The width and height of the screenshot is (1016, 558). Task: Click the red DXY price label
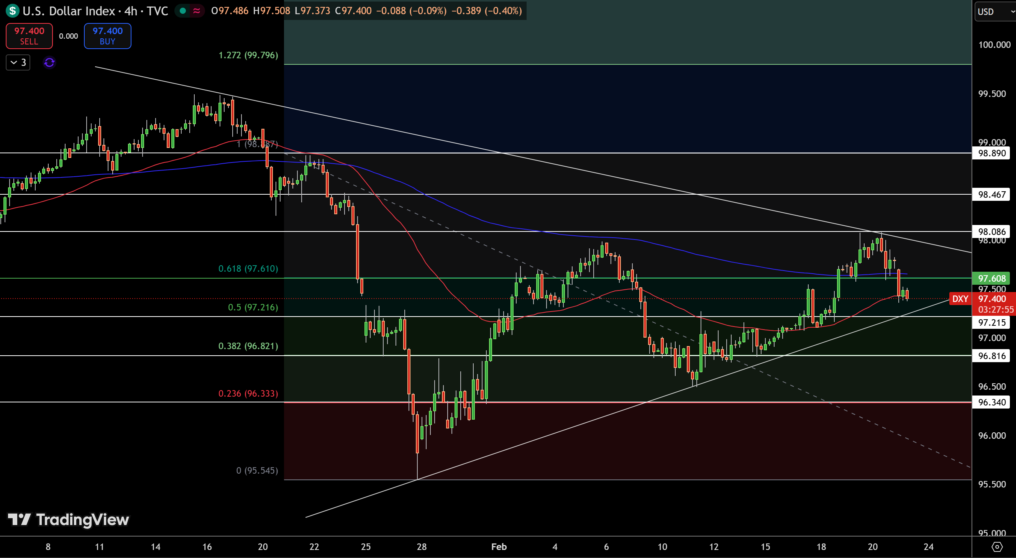960,299
